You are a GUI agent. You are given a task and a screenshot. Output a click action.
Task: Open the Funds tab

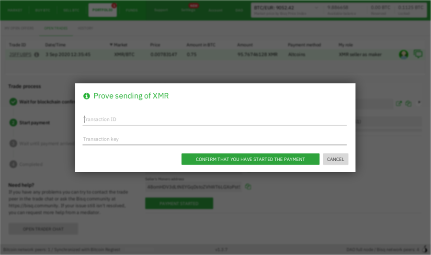pyautogui.click(x=131, y=10)
